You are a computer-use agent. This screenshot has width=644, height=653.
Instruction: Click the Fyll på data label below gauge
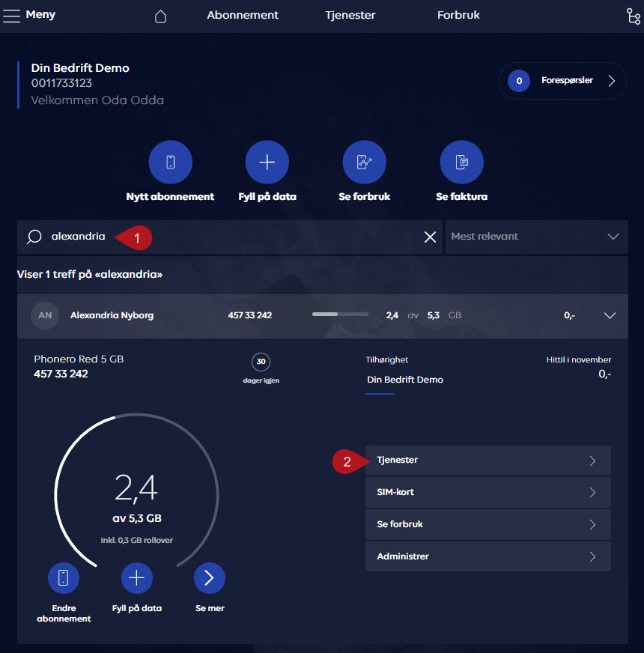pyautogui.click(x=136, y=608)
